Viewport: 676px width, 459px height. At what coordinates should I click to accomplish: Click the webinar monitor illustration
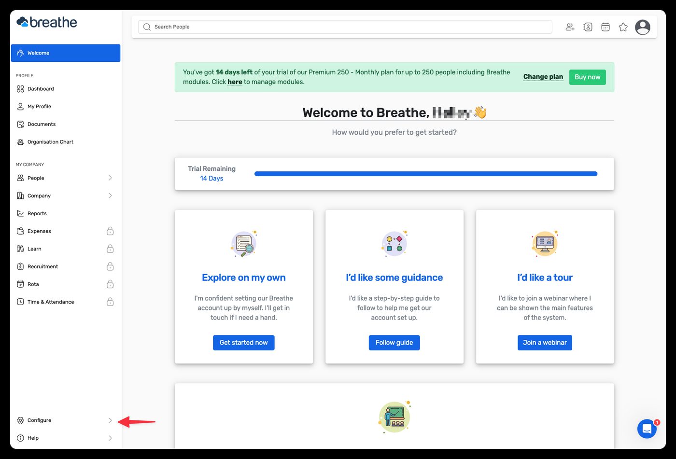(x=545, y=243)
